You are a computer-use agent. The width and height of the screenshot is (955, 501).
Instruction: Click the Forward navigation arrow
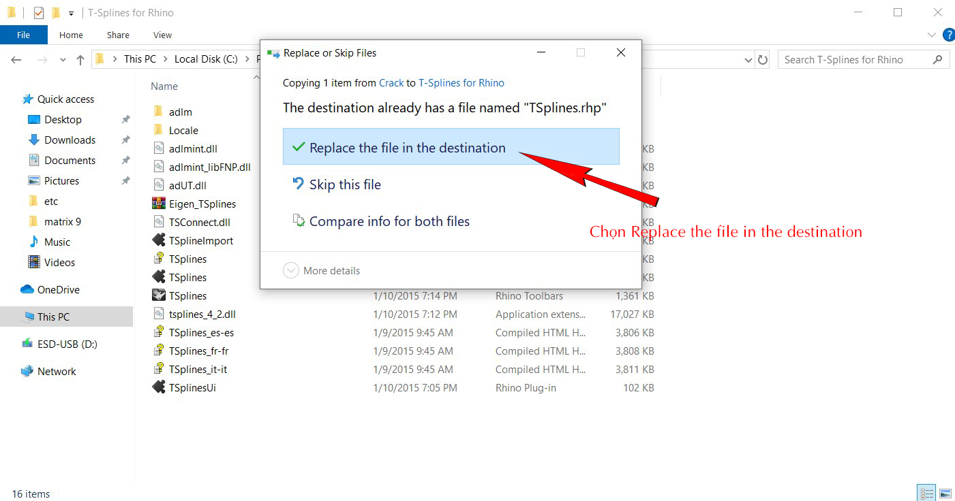click(x=42, y=60)
